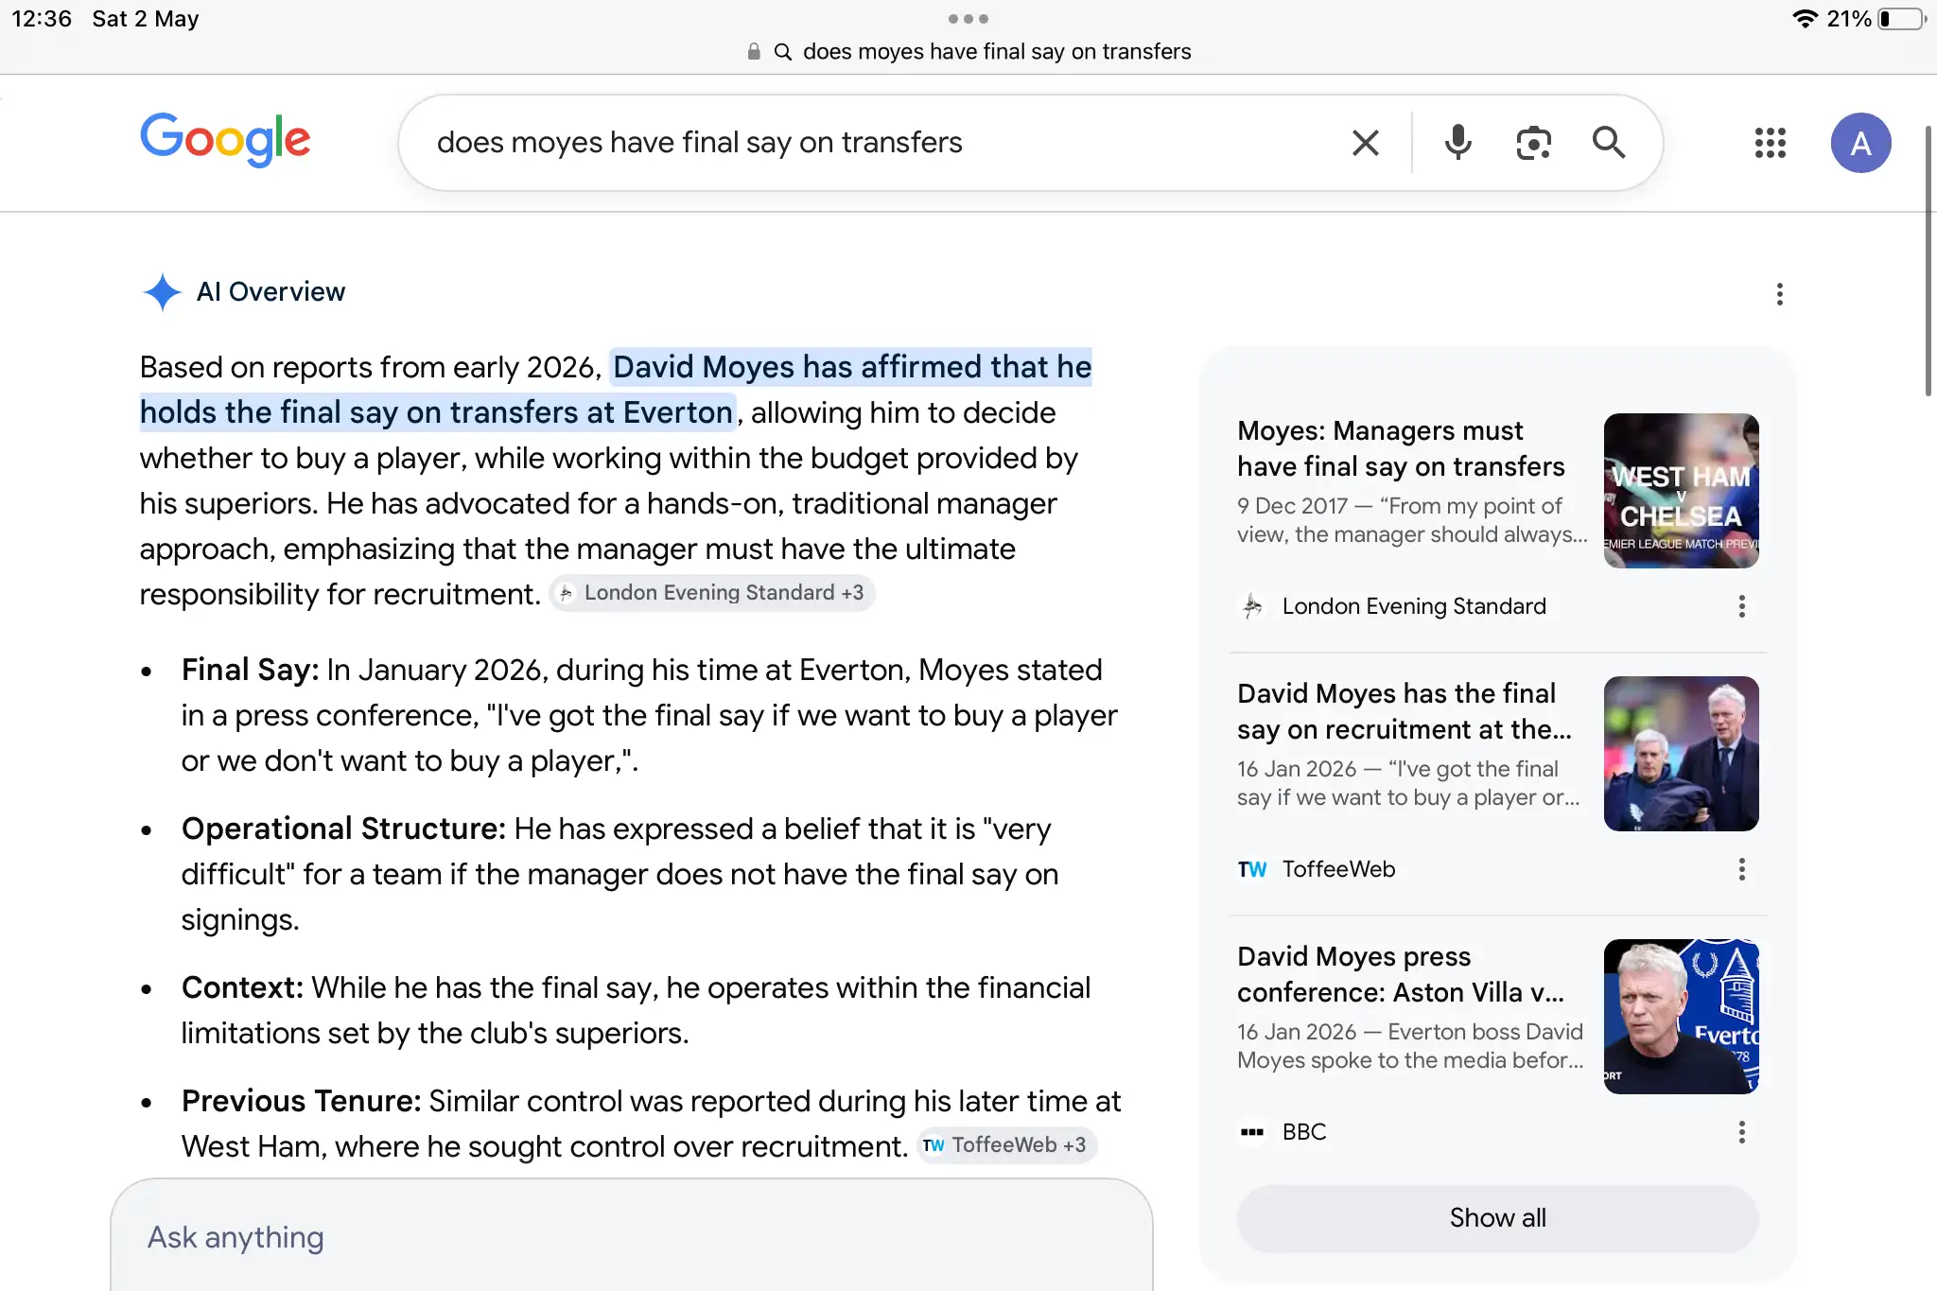Click the 'Context:' bullet heading
Viewport: 1937px width, 1291px height.
(242, 987)
